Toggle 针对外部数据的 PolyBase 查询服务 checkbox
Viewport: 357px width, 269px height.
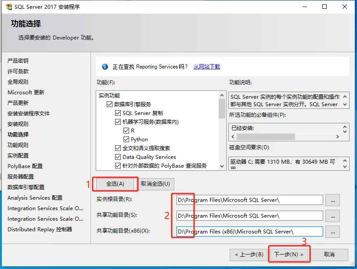pyautogui.click(x=118, y=166)
